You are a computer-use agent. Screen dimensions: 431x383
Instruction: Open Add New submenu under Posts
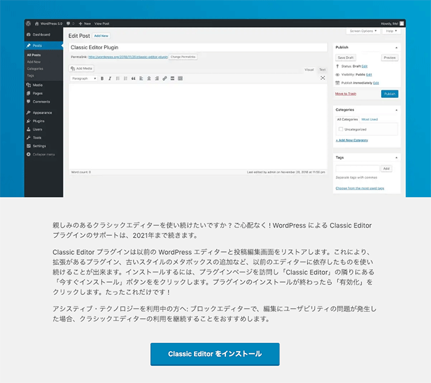[x=34, y=62]
